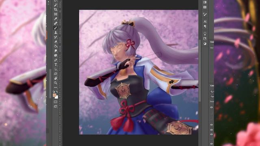Screen dimensions: 260x146
Task: Open Brush Settings panel icon
Action: click(205, 15)
